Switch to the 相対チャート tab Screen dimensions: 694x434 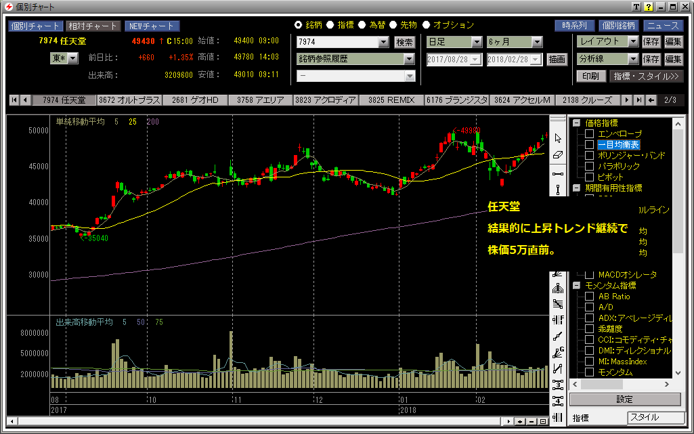pyautogui.click(x=93, y=26)
